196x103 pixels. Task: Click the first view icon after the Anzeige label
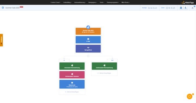click(x=149, y=8)
